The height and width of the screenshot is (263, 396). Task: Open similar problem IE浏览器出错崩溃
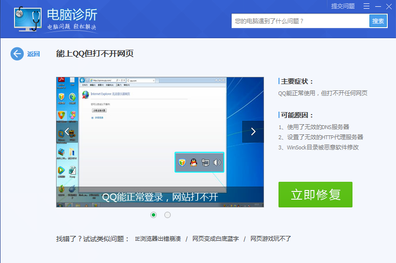[158, 239]
